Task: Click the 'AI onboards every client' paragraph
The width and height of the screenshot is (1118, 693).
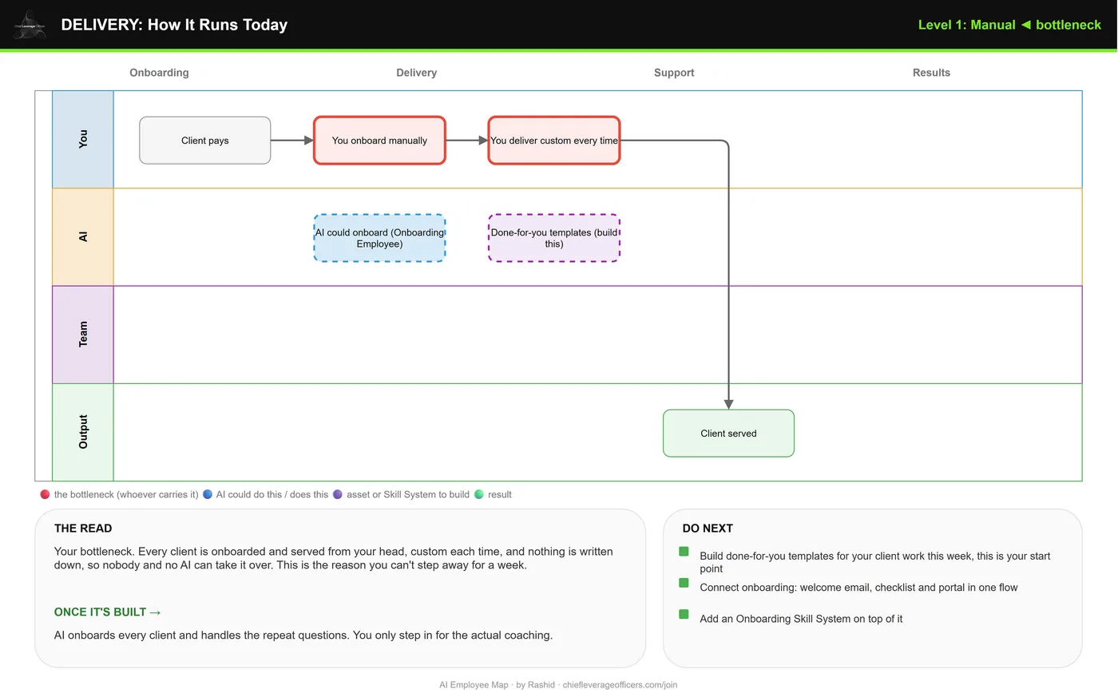Action: (x=303, y=636)
